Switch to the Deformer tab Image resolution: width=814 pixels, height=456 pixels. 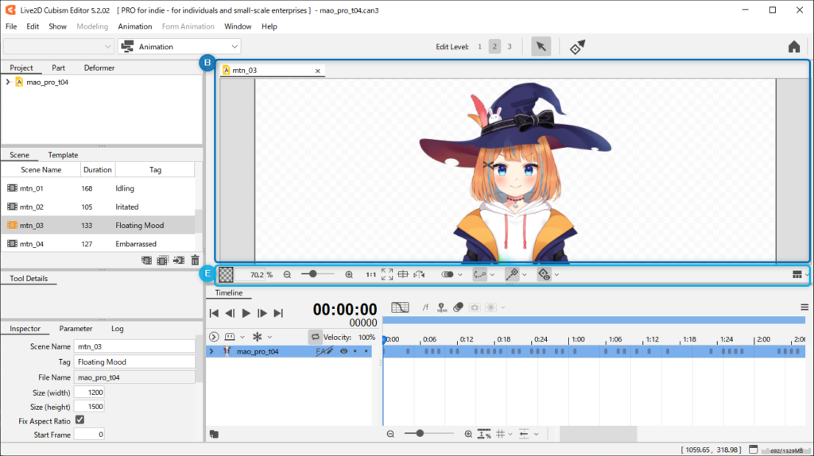point(99,68)
